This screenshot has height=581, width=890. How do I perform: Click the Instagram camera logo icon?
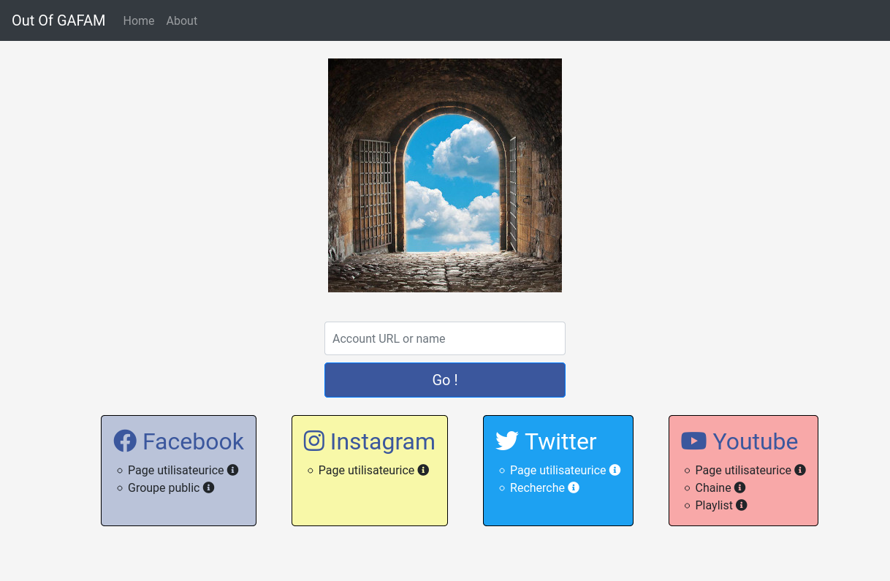point(314,441)
